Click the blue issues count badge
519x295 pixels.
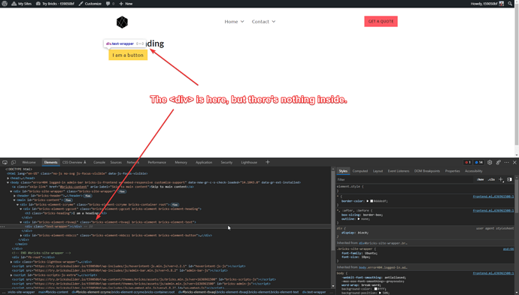[x=478, y=162]
